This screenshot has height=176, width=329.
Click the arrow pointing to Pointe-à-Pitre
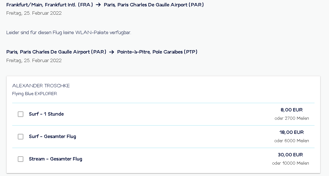[x=112, y=52]
